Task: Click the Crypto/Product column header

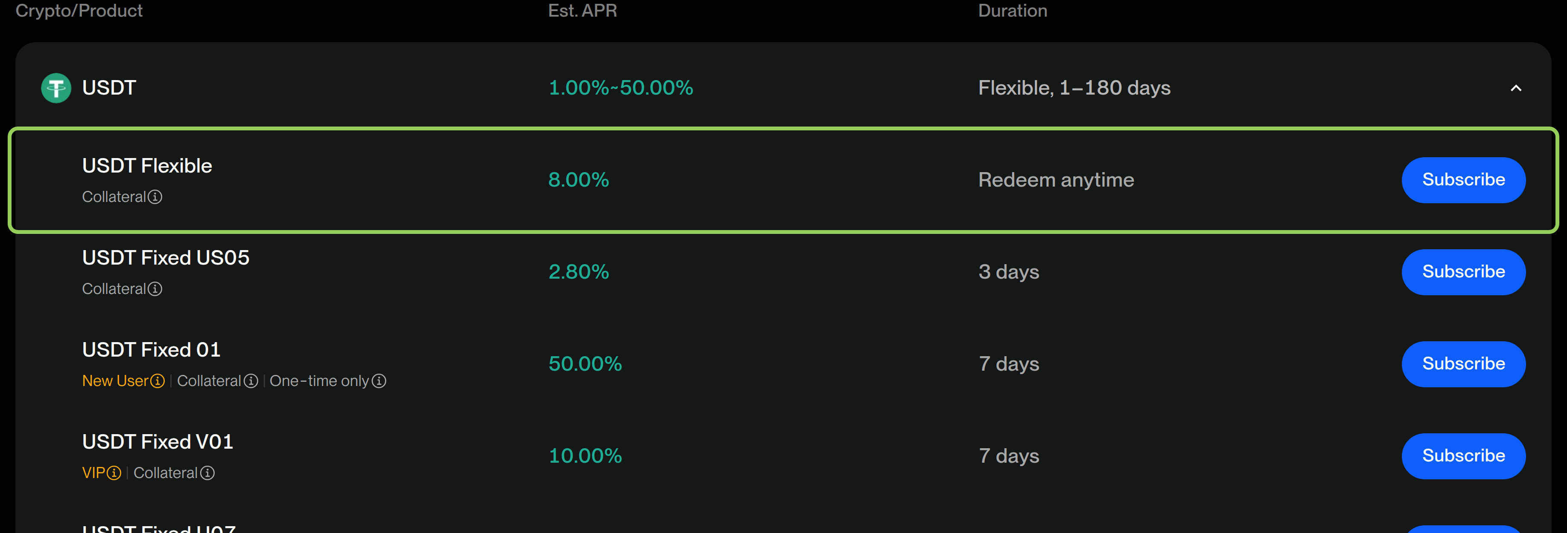Action: pos(79,10)
